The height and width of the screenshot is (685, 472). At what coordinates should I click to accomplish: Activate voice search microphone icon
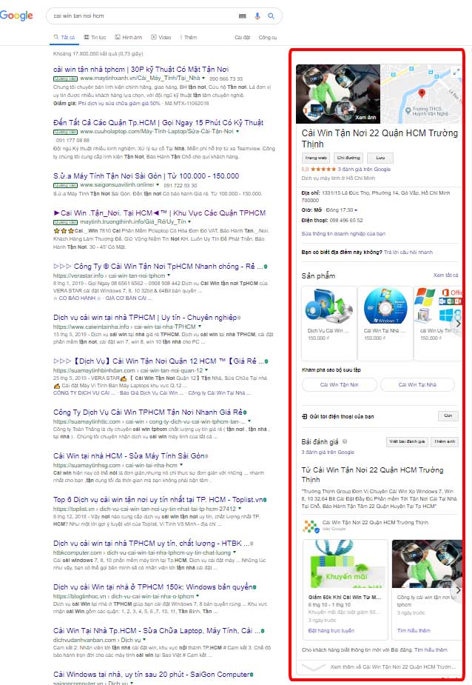(257, 16)
